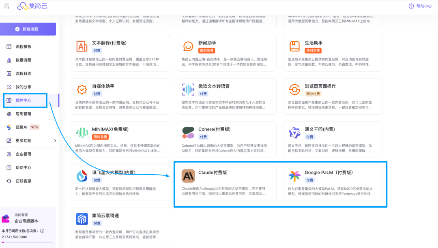Click the 付费 tag under 微软文本转语音

[203, 94]
